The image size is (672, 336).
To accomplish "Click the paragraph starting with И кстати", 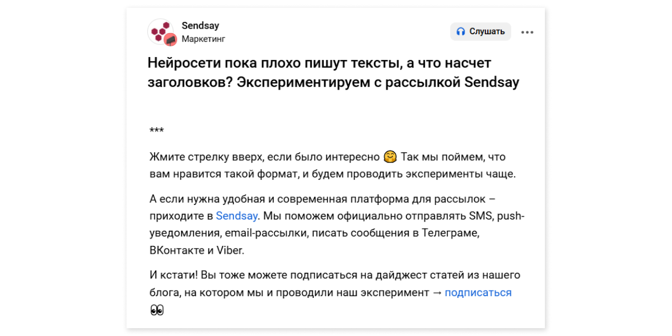I will pos(335,292).
